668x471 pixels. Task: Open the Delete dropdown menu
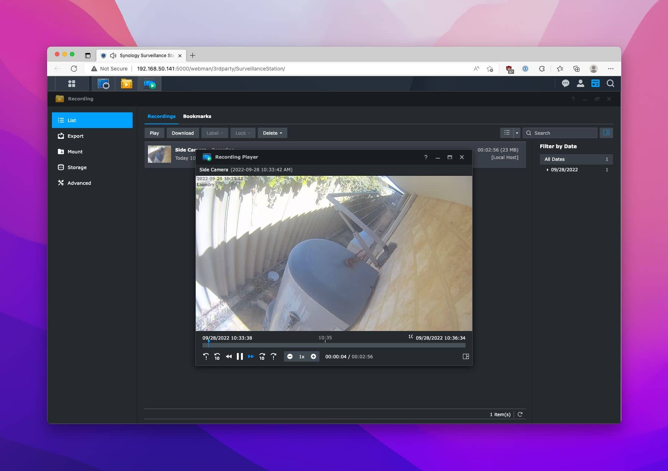pyautogui.click(x=272, y=133)
